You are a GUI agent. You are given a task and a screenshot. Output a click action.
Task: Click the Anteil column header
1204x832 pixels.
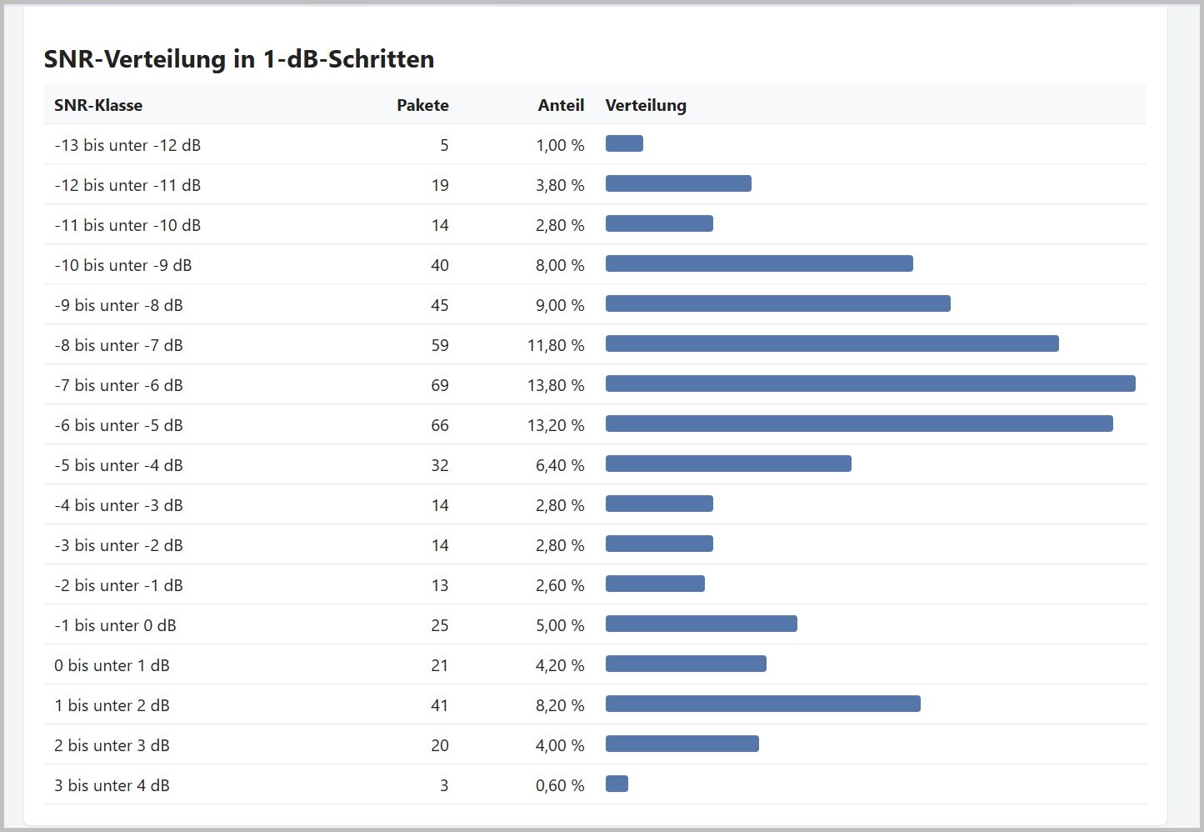tap(561, 105)
